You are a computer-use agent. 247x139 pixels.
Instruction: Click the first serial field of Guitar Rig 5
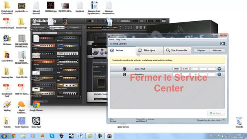(176, 69)
